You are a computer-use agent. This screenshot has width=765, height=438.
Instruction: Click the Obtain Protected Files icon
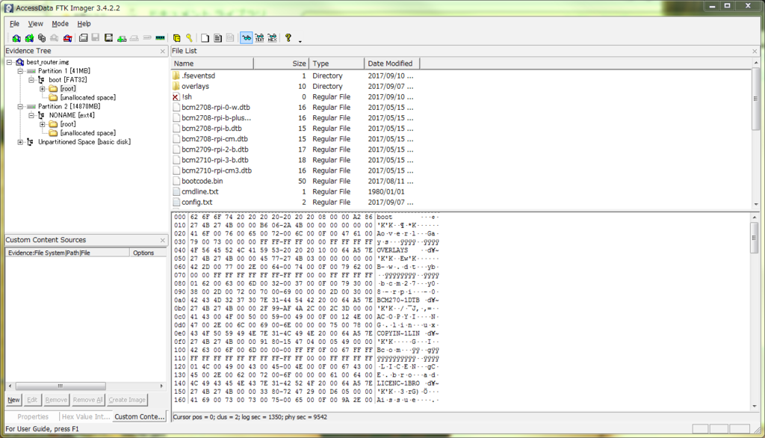click(x=176, y=38)
